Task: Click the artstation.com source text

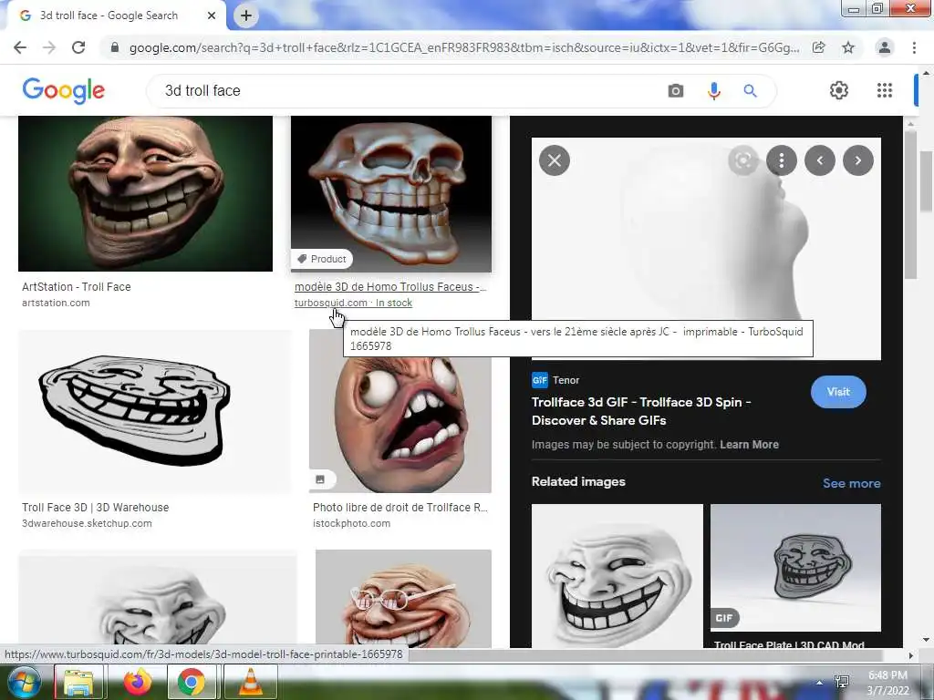Action: (56, 303)
